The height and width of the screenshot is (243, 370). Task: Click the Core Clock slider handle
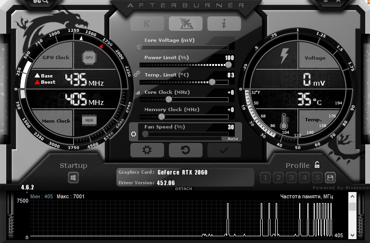[168, 99]
